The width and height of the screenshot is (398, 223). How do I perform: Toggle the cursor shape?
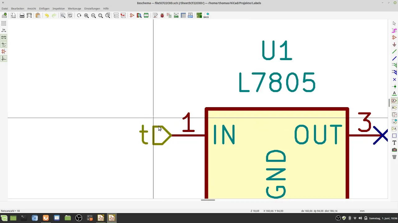pos(4,45)
